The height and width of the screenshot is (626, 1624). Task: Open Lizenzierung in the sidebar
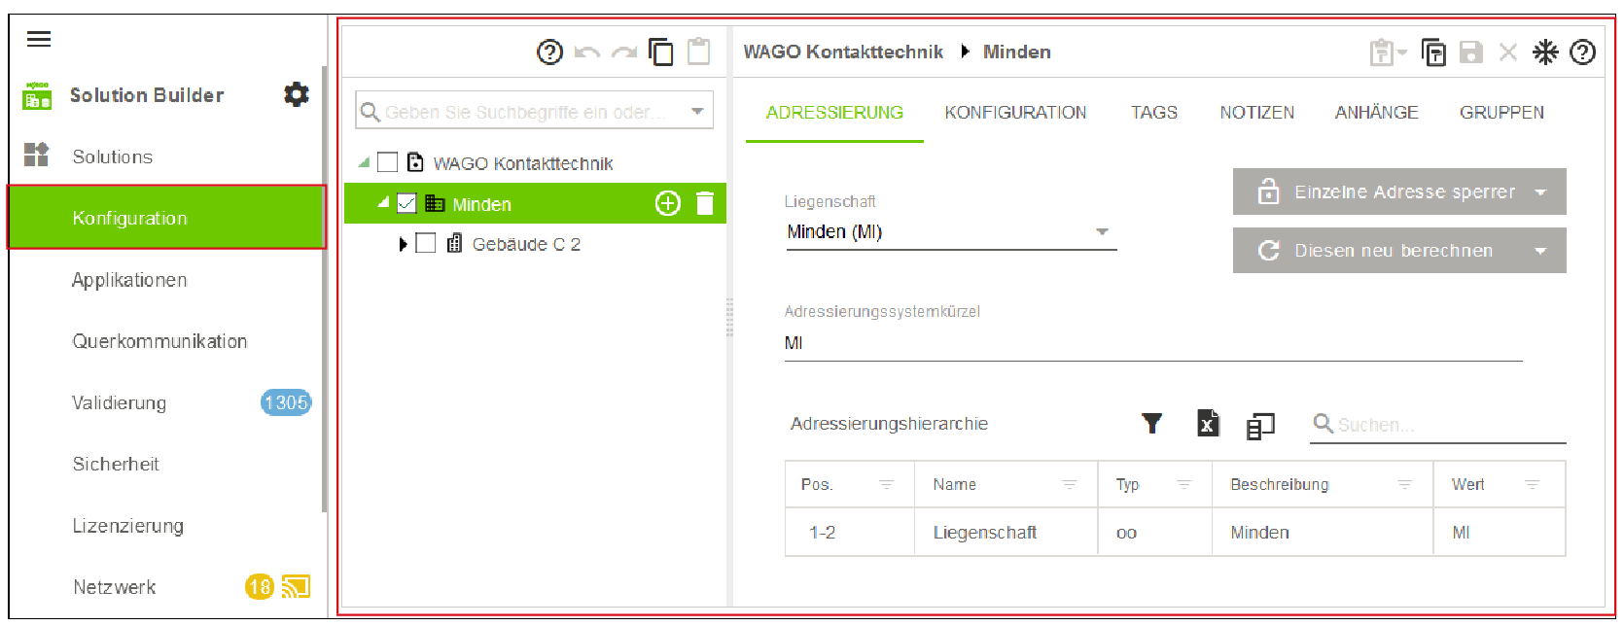click(127, 526)
